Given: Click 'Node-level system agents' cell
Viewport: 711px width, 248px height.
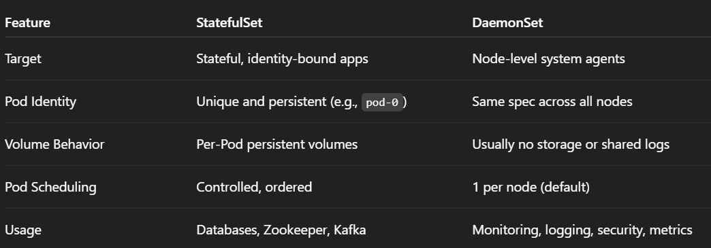Looking at the screenshot, I should pos(548,59).
